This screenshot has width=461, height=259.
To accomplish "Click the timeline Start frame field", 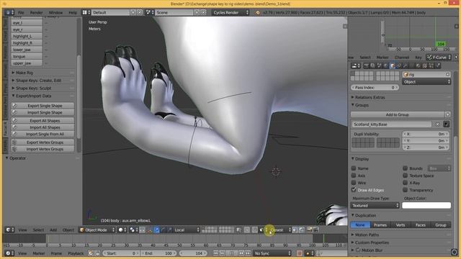I will coord(121,253).
